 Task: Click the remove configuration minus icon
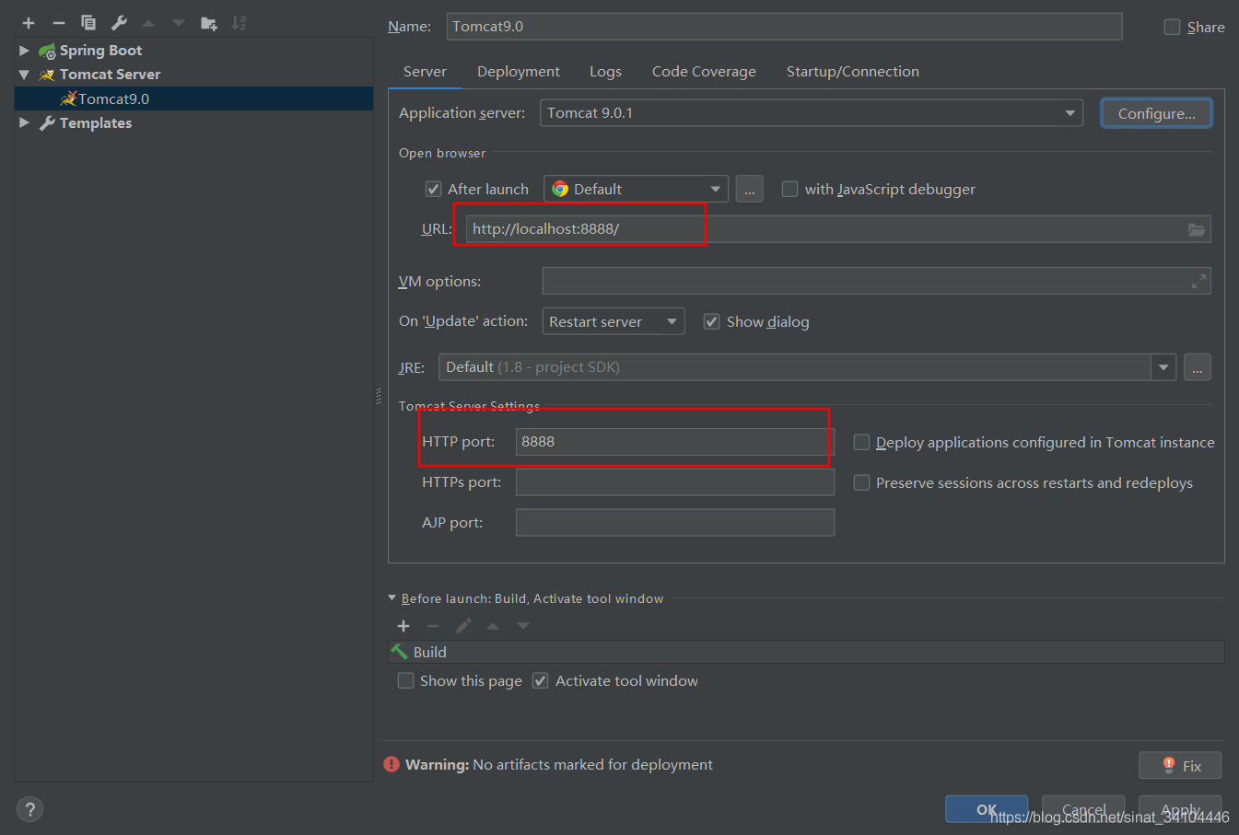point(58,23)
